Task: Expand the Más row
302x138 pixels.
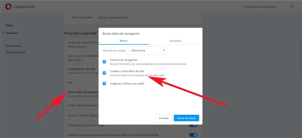Action: (81, 83)
